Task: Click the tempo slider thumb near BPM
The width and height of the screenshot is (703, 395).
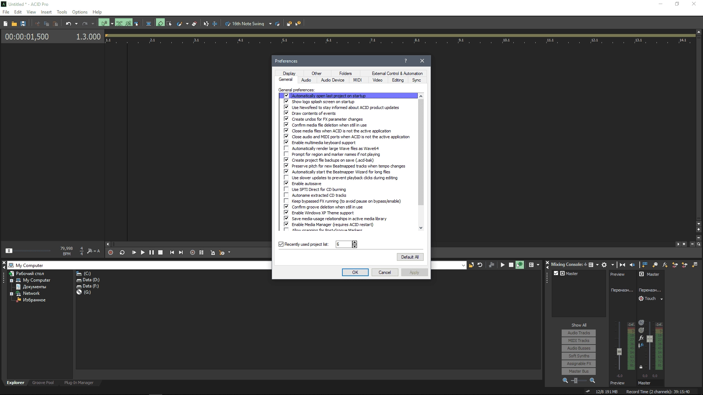Action: pos(9,251)
